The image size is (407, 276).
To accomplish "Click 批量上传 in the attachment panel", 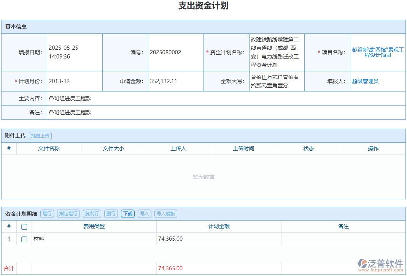I will click(x=40, y=136).
